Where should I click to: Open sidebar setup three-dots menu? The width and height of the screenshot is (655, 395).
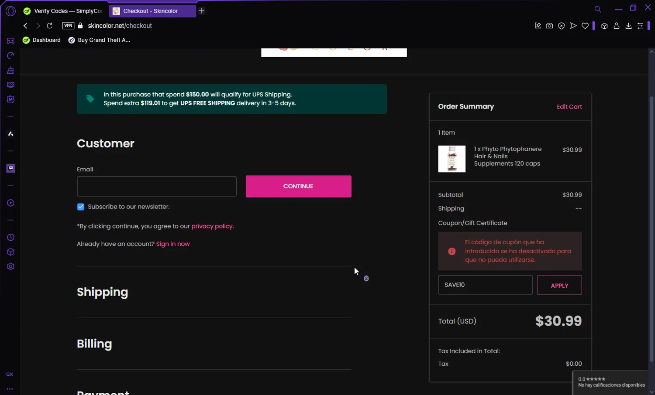point(10,389)
